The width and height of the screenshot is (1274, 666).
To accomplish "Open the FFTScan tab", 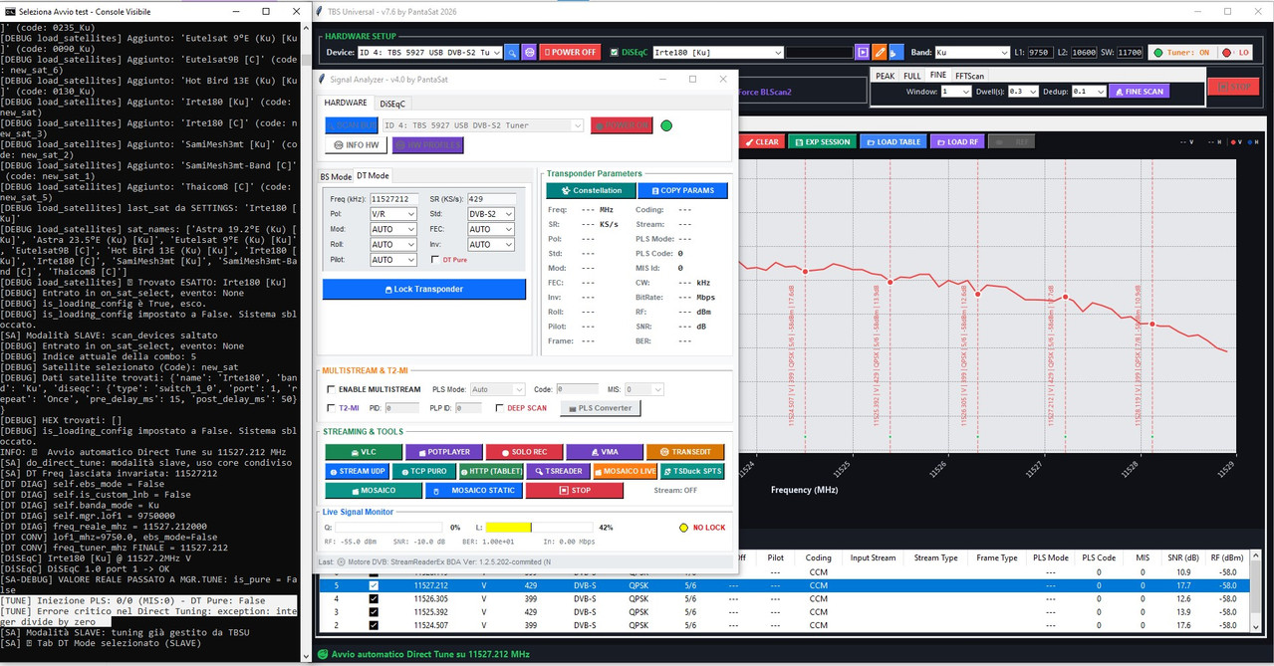I will pos(969,76).
